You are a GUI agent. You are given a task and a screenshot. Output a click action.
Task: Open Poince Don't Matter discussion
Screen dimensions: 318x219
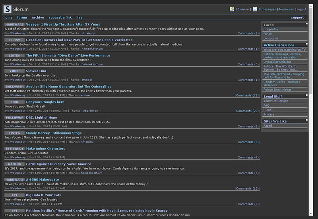click(x=278, y=90)
